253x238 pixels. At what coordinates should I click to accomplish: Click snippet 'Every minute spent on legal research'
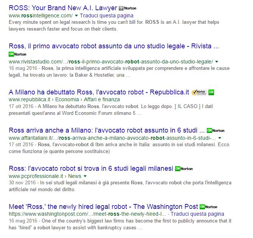[x=114, y=26]
